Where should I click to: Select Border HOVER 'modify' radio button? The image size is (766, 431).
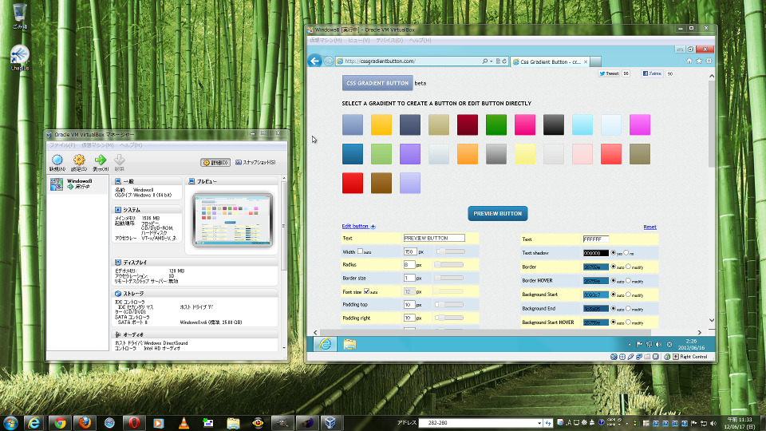pyautogui.click(x=628, y=280)
